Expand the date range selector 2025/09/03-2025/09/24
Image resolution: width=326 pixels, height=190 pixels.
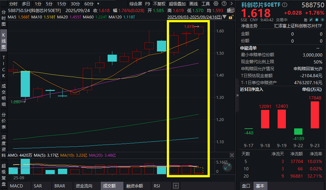tap(196, 15)
